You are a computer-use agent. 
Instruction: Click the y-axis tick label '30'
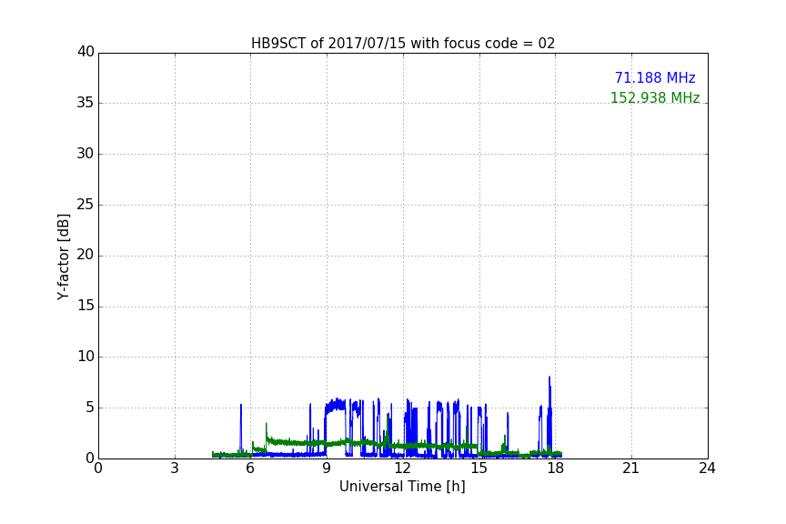(x=86, y=154)
